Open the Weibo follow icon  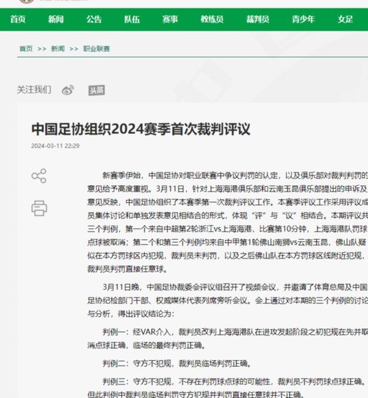68,90
